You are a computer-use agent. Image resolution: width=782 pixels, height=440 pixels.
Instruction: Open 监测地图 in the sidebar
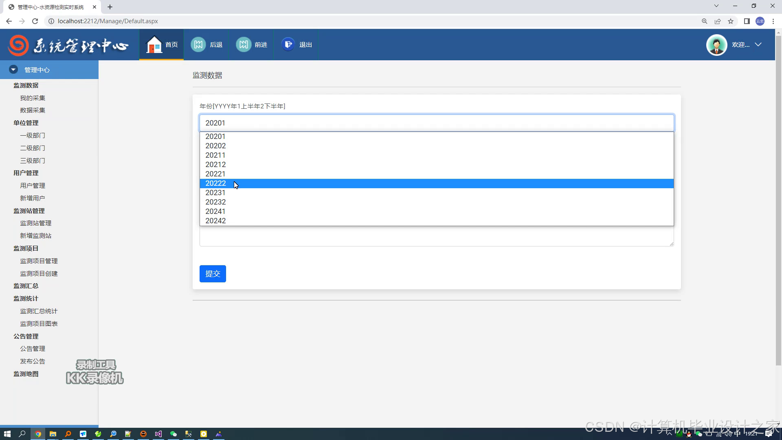coord(26,374)
